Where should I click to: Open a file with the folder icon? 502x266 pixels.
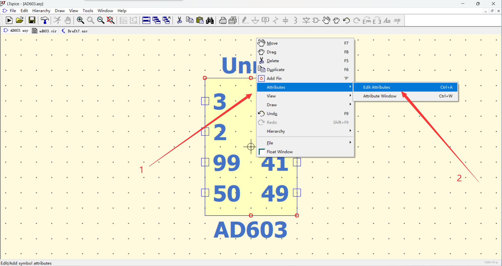20,20
